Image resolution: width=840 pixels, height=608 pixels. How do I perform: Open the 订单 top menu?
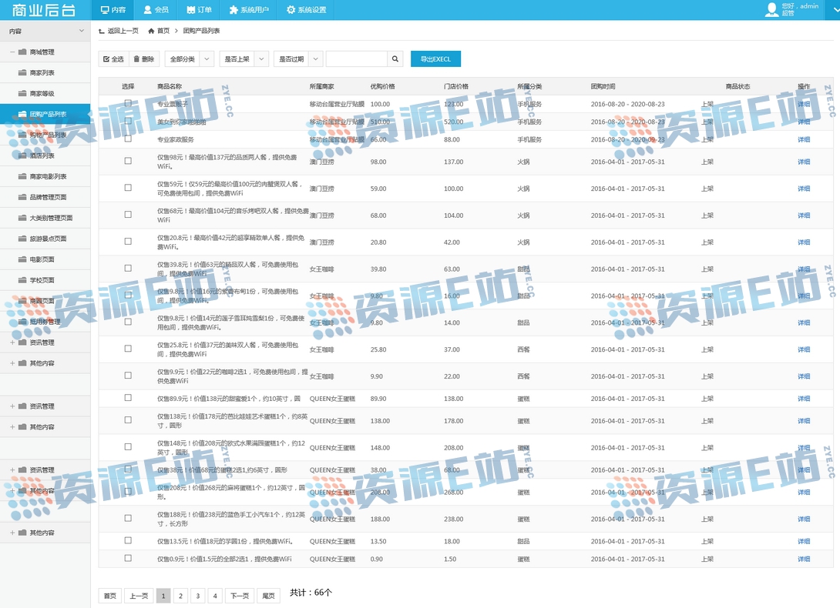click(198, 10)
